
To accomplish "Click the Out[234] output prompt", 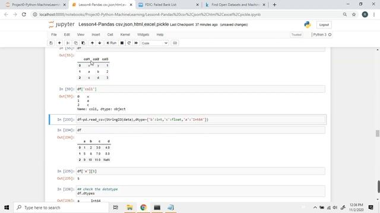I will [x=65, y=137].
